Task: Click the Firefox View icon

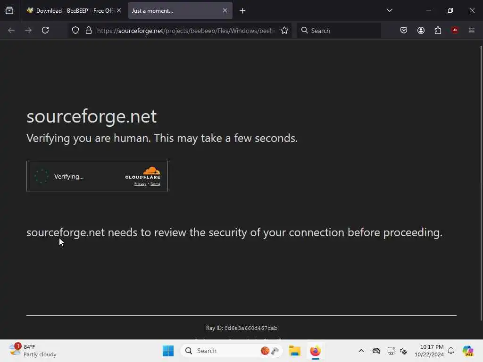Action: pos(9,11)
